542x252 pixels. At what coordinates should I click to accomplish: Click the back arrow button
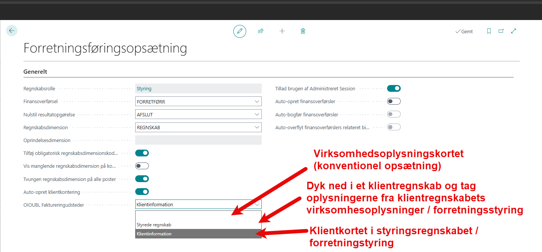12,31
